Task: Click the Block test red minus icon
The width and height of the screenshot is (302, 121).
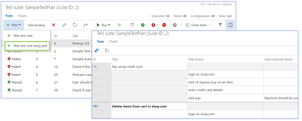Action: (x=164, y=25)
